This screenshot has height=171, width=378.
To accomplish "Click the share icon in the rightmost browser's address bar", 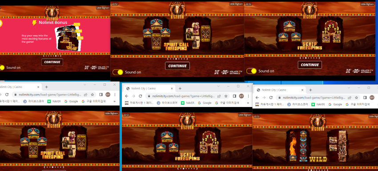I will click(x=349, y=98).
